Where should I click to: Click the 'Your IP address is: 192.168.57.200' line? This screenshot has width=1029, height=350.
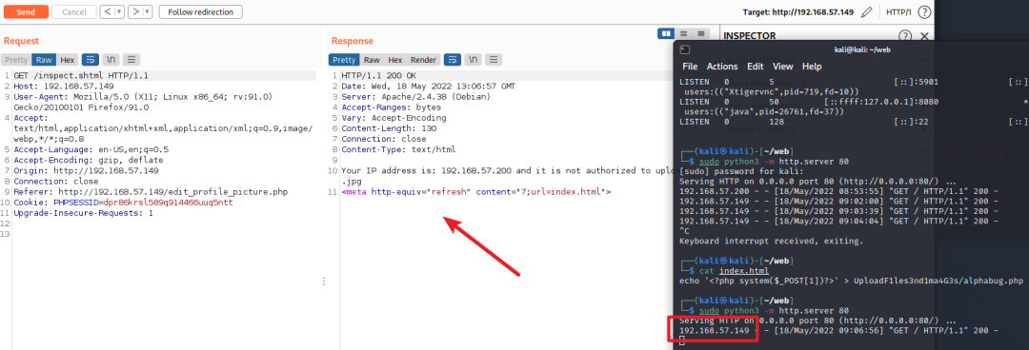pyautogui.click(x=507, y=170)
